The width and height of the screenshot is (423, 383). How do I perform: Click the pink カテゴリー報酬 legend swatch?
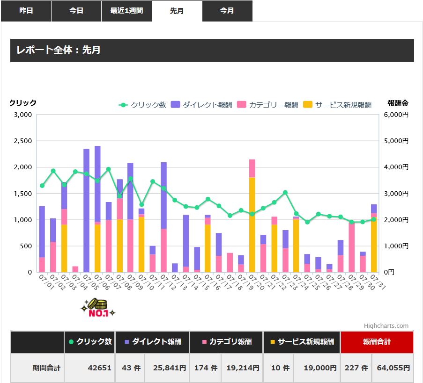click(x=241, y=104)
